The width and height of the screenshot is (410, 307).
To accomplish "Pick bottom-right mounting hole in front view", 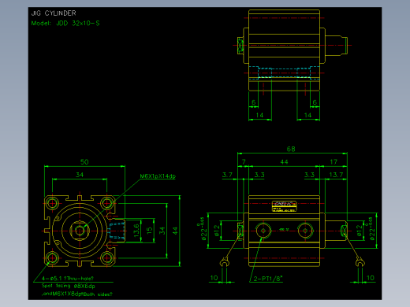I will click(107, 258).
